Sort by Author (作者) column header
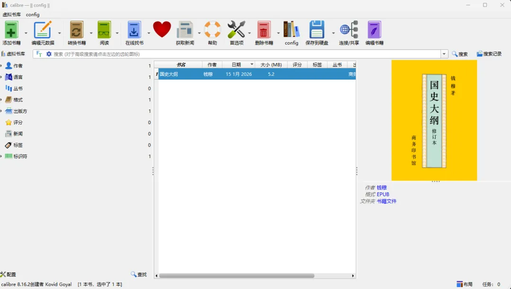 pyautogui.click(x=212, y=64)
